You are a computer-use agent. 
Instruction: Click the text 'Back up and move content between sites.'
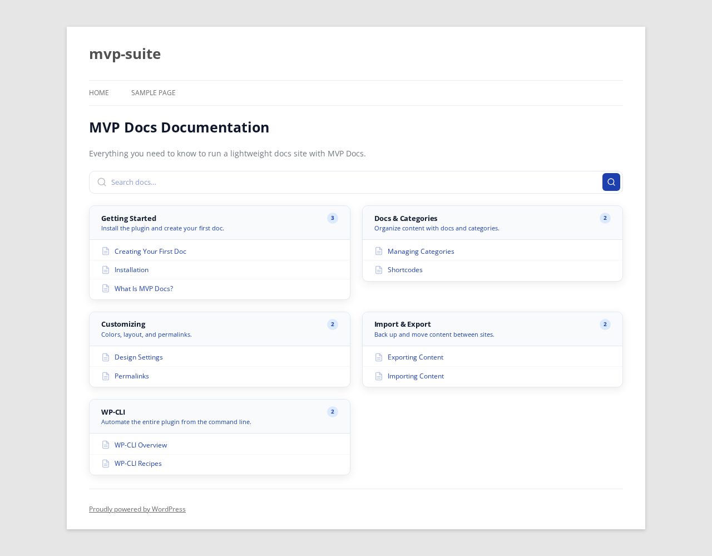pos(434,334)
